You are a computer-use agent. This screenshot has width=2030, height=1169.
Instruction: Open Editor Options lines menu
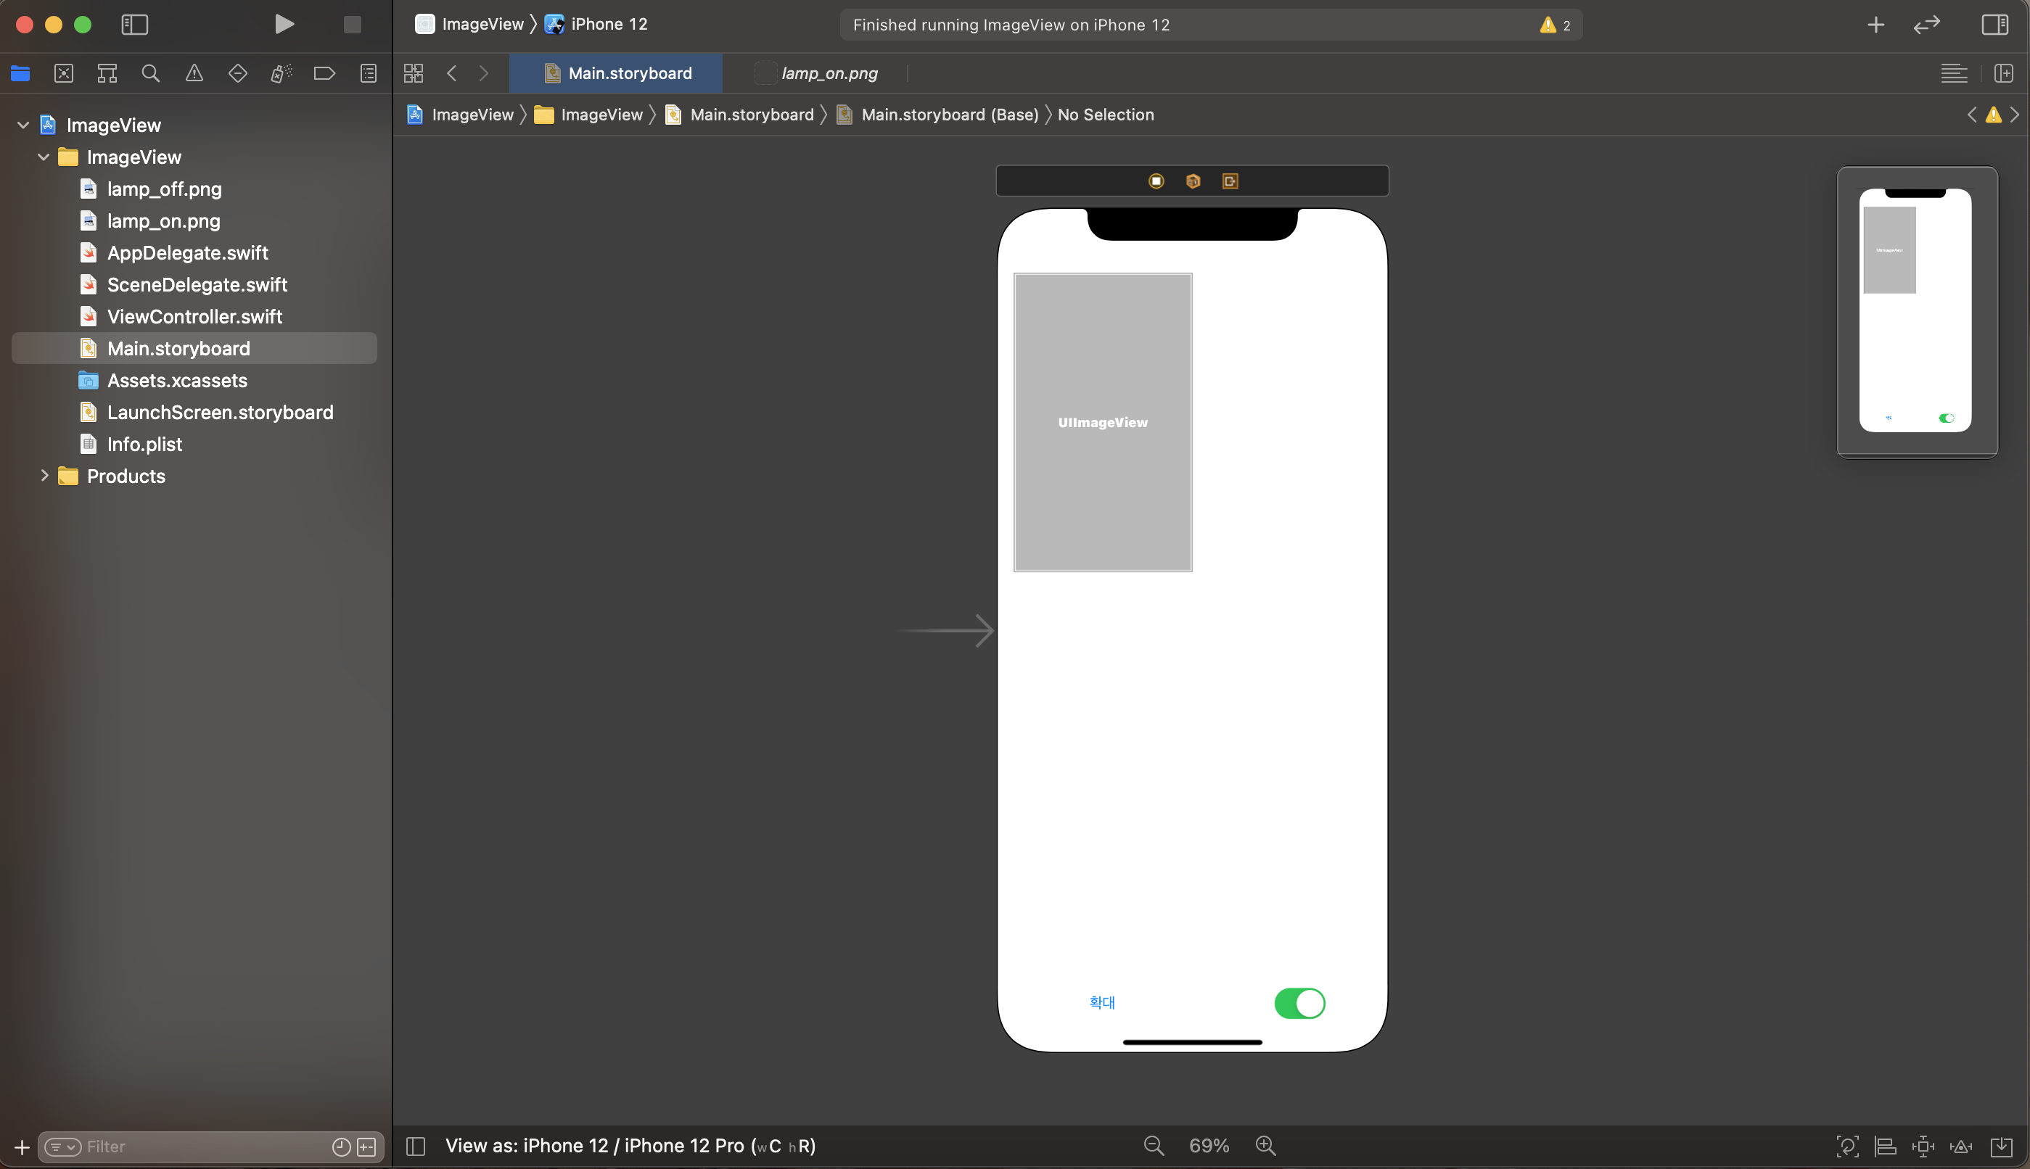click(1954, 74)
